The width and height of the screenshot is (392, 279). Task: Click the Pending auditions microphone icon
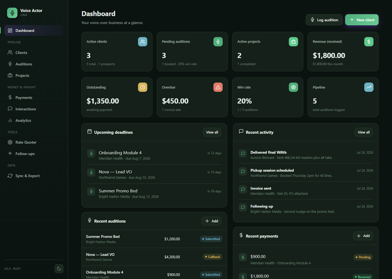pos(218,42)
